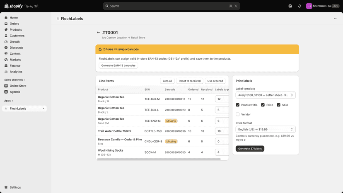The image size is (343, 193).
Task: Open Settings gear in the sidebar
Action: point(6,187)
